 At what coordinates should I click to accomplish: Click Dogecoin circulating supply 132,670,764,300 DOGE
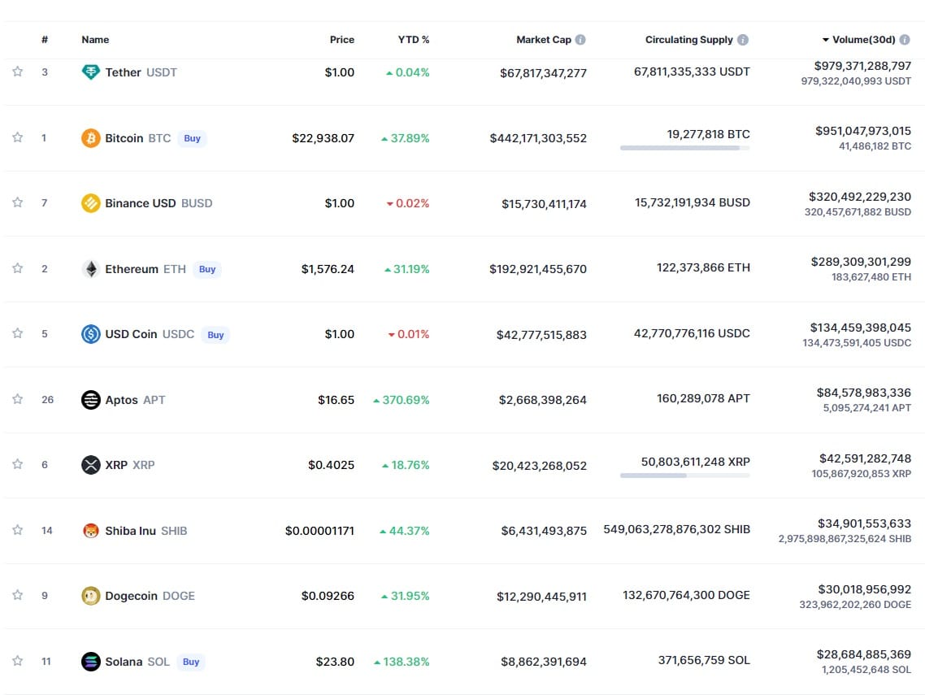687,595
